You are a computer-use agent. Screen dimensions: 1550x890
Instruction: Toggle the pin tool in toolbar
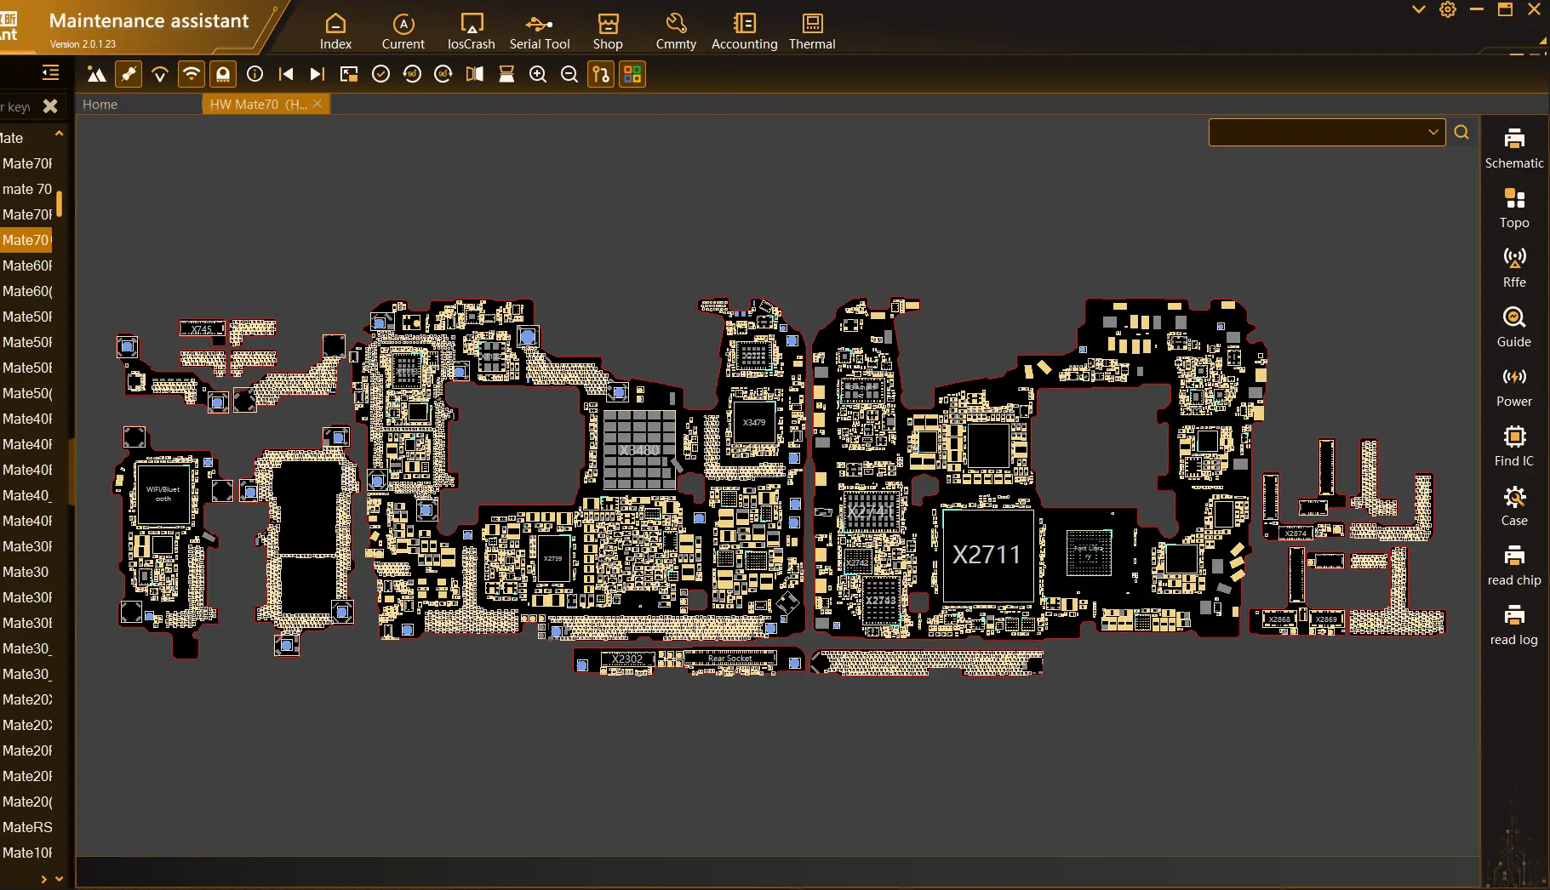click(x=129, y=75)
